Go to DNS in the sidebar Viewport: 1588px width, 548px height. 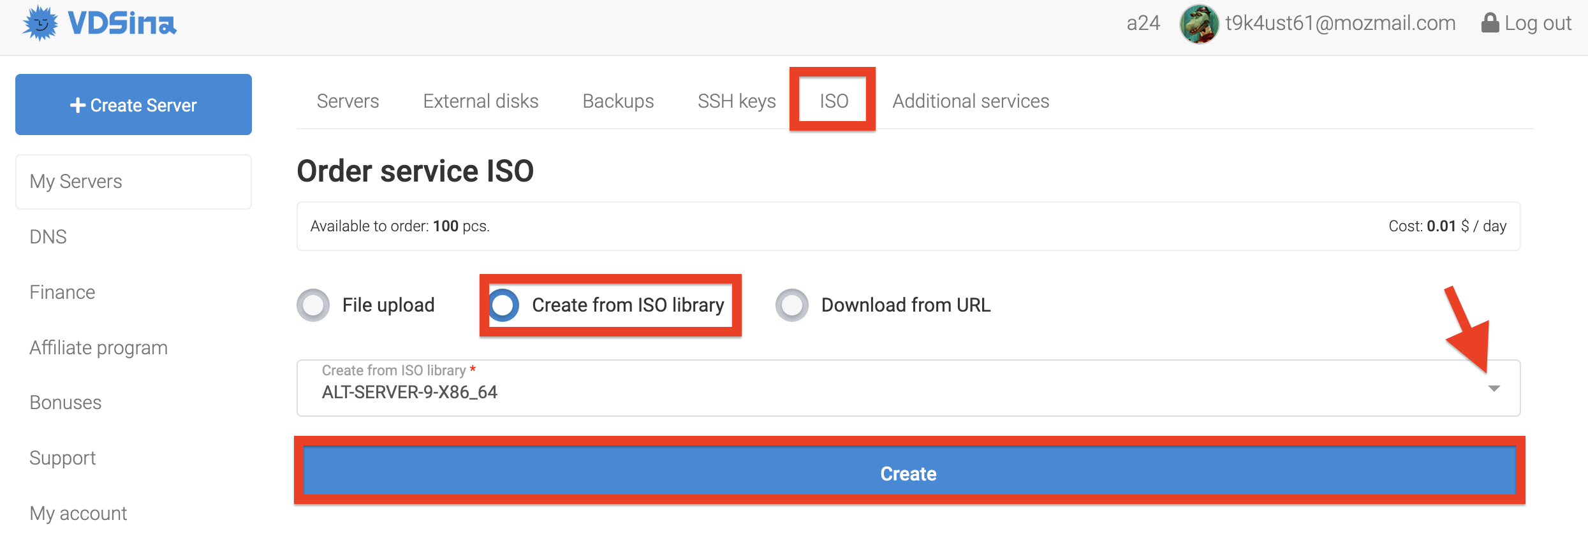[x=48, y=236]
